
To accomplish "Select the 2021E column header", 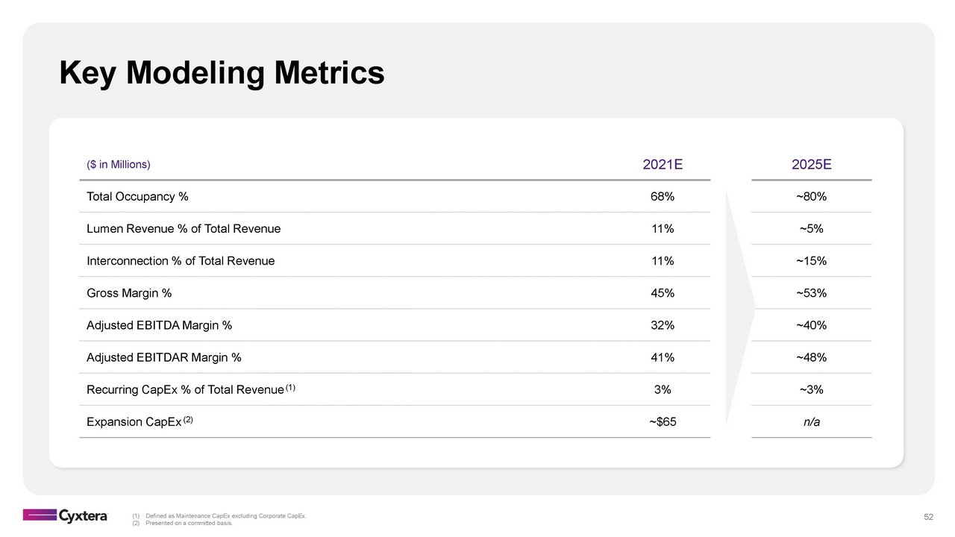I will pos(662,165).
